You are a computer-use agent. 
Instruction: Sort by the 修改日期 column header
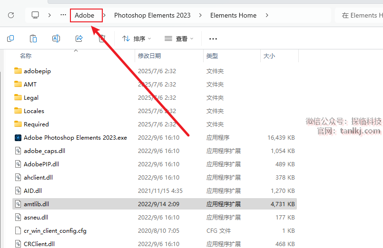click(x=149, y=56)
